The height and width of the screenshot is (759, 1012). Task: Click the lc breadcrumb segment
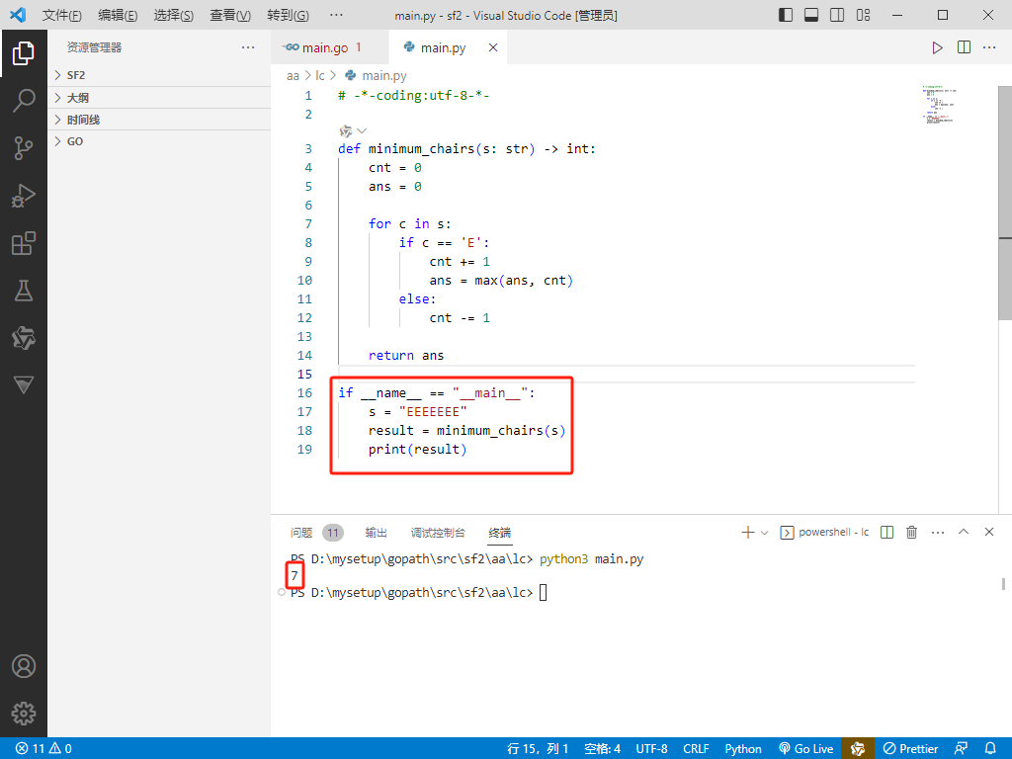click(319, 75)
